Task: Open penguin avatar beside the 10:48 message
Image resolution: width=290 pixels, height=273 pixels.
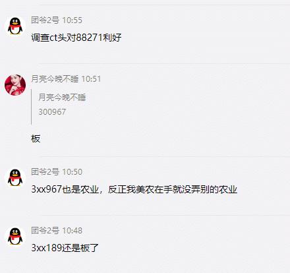Action: (x=15, y=236)
